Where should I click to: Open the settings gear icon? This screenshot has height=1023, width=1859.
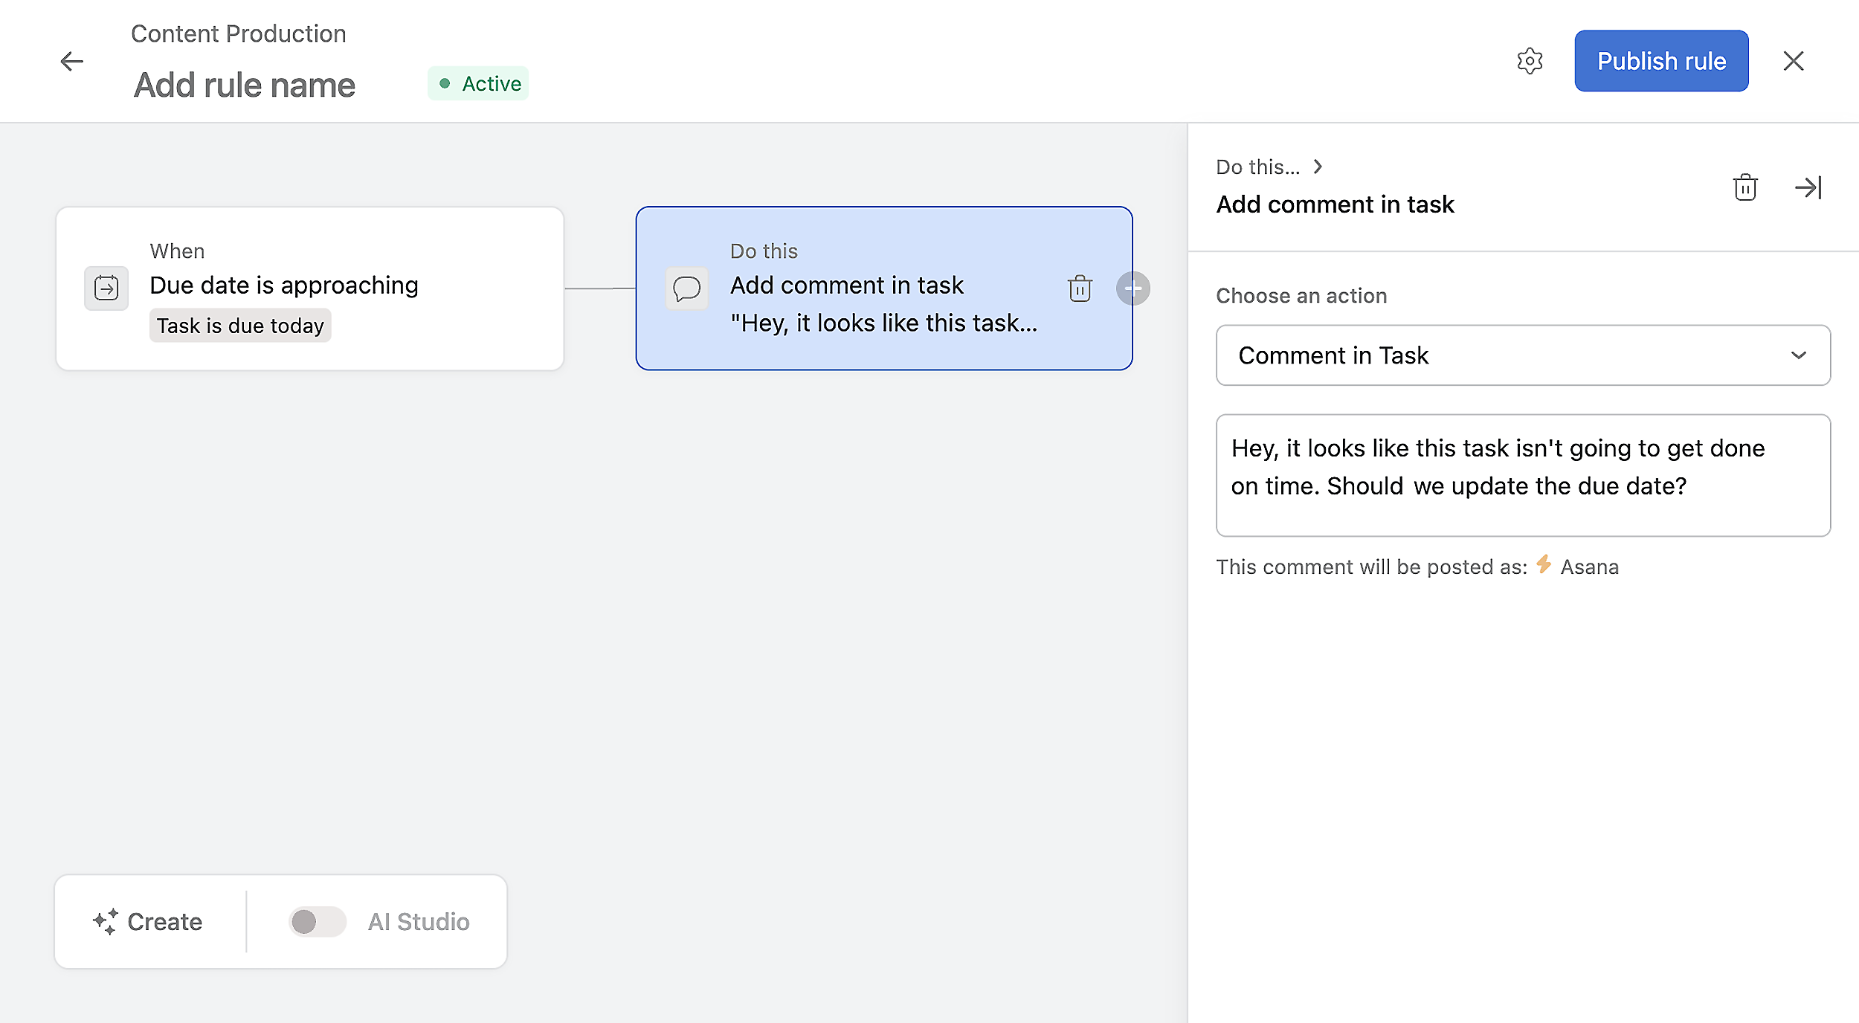tap(1530, 60)
